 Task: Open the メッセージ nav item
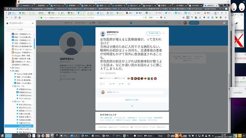click(x=104, y=23)
